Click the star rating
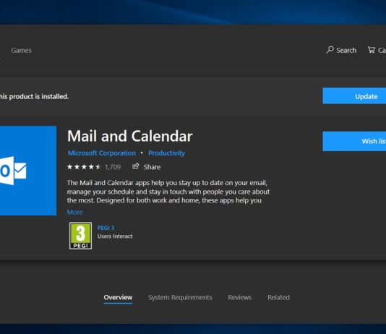Screen dimensions: 386x334 [84, 167]
